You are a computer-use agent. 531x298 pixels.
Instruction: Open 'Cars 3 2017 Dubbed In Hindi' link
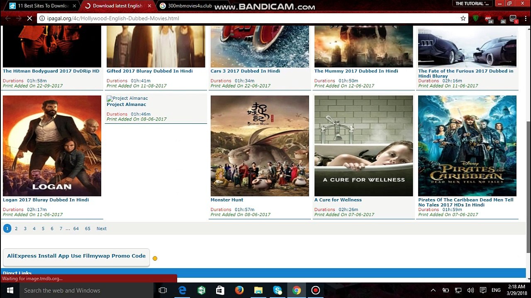click(x=245, y=71)
